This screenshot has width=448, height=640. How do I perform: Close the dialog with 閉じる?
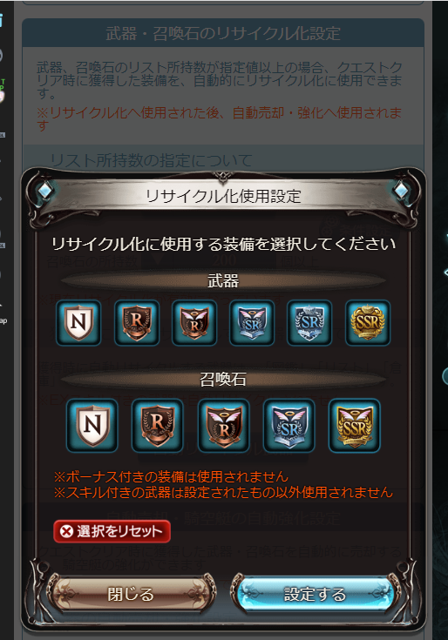[x=131, y=594]
